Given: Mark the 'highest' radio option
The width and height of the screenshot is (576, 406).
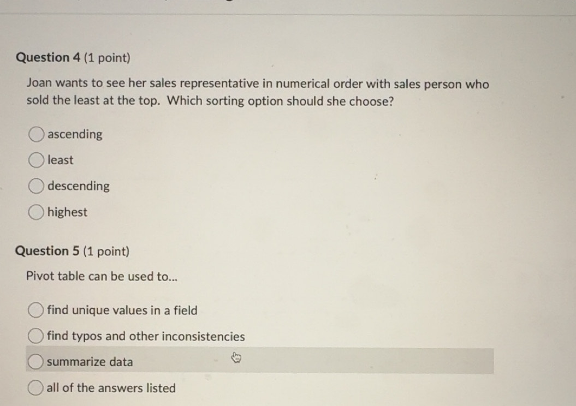Looking at the screenshot, I should coord(37,212).
